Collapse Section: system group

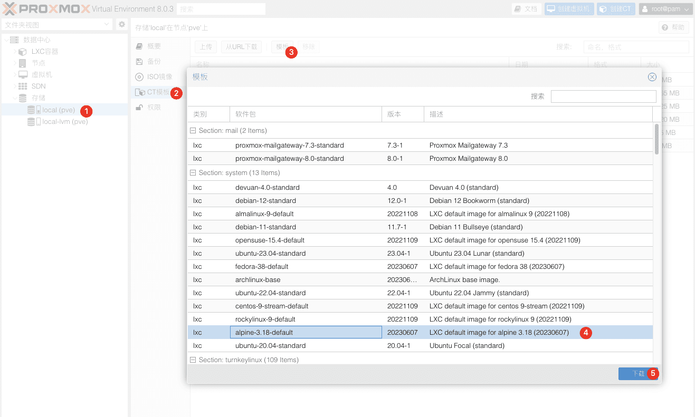pyautogui.click(x=193, y=173)
